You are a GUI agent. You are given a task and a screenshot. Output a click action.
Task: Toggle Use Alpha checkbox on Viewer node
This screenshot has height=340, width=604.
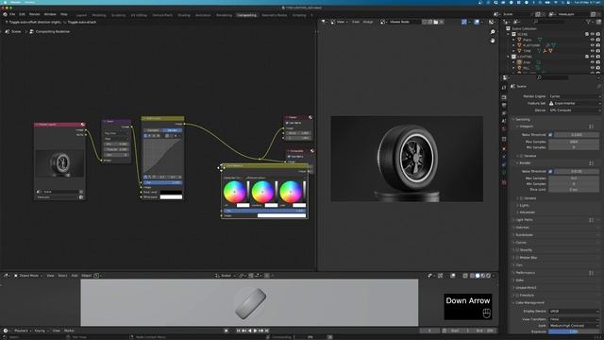point(287,123)
